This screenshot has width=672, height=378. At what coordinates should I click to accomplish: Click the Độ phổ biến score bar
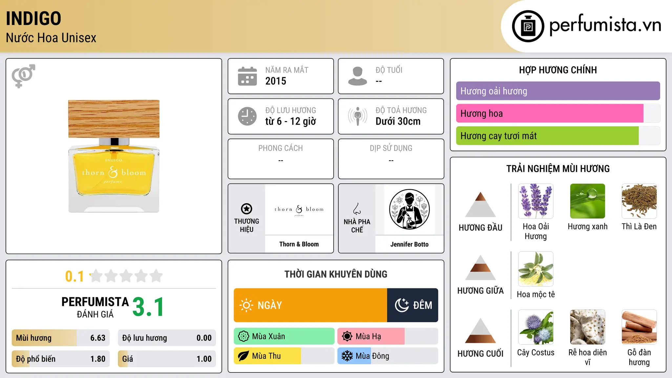(x=61, y=359)
